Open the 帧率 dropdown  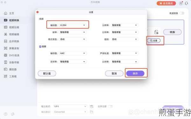pyautogui.click(x=73, y=32)
